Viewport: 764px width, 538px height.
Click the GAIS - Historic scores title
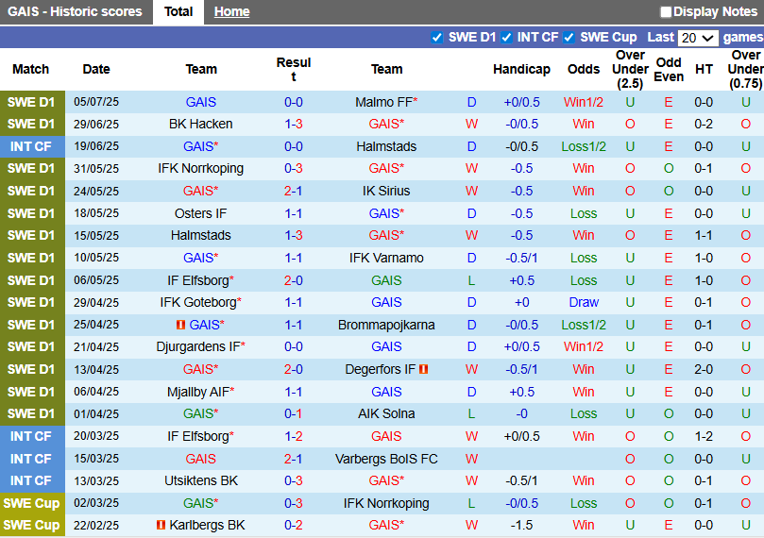click(75, 11)
